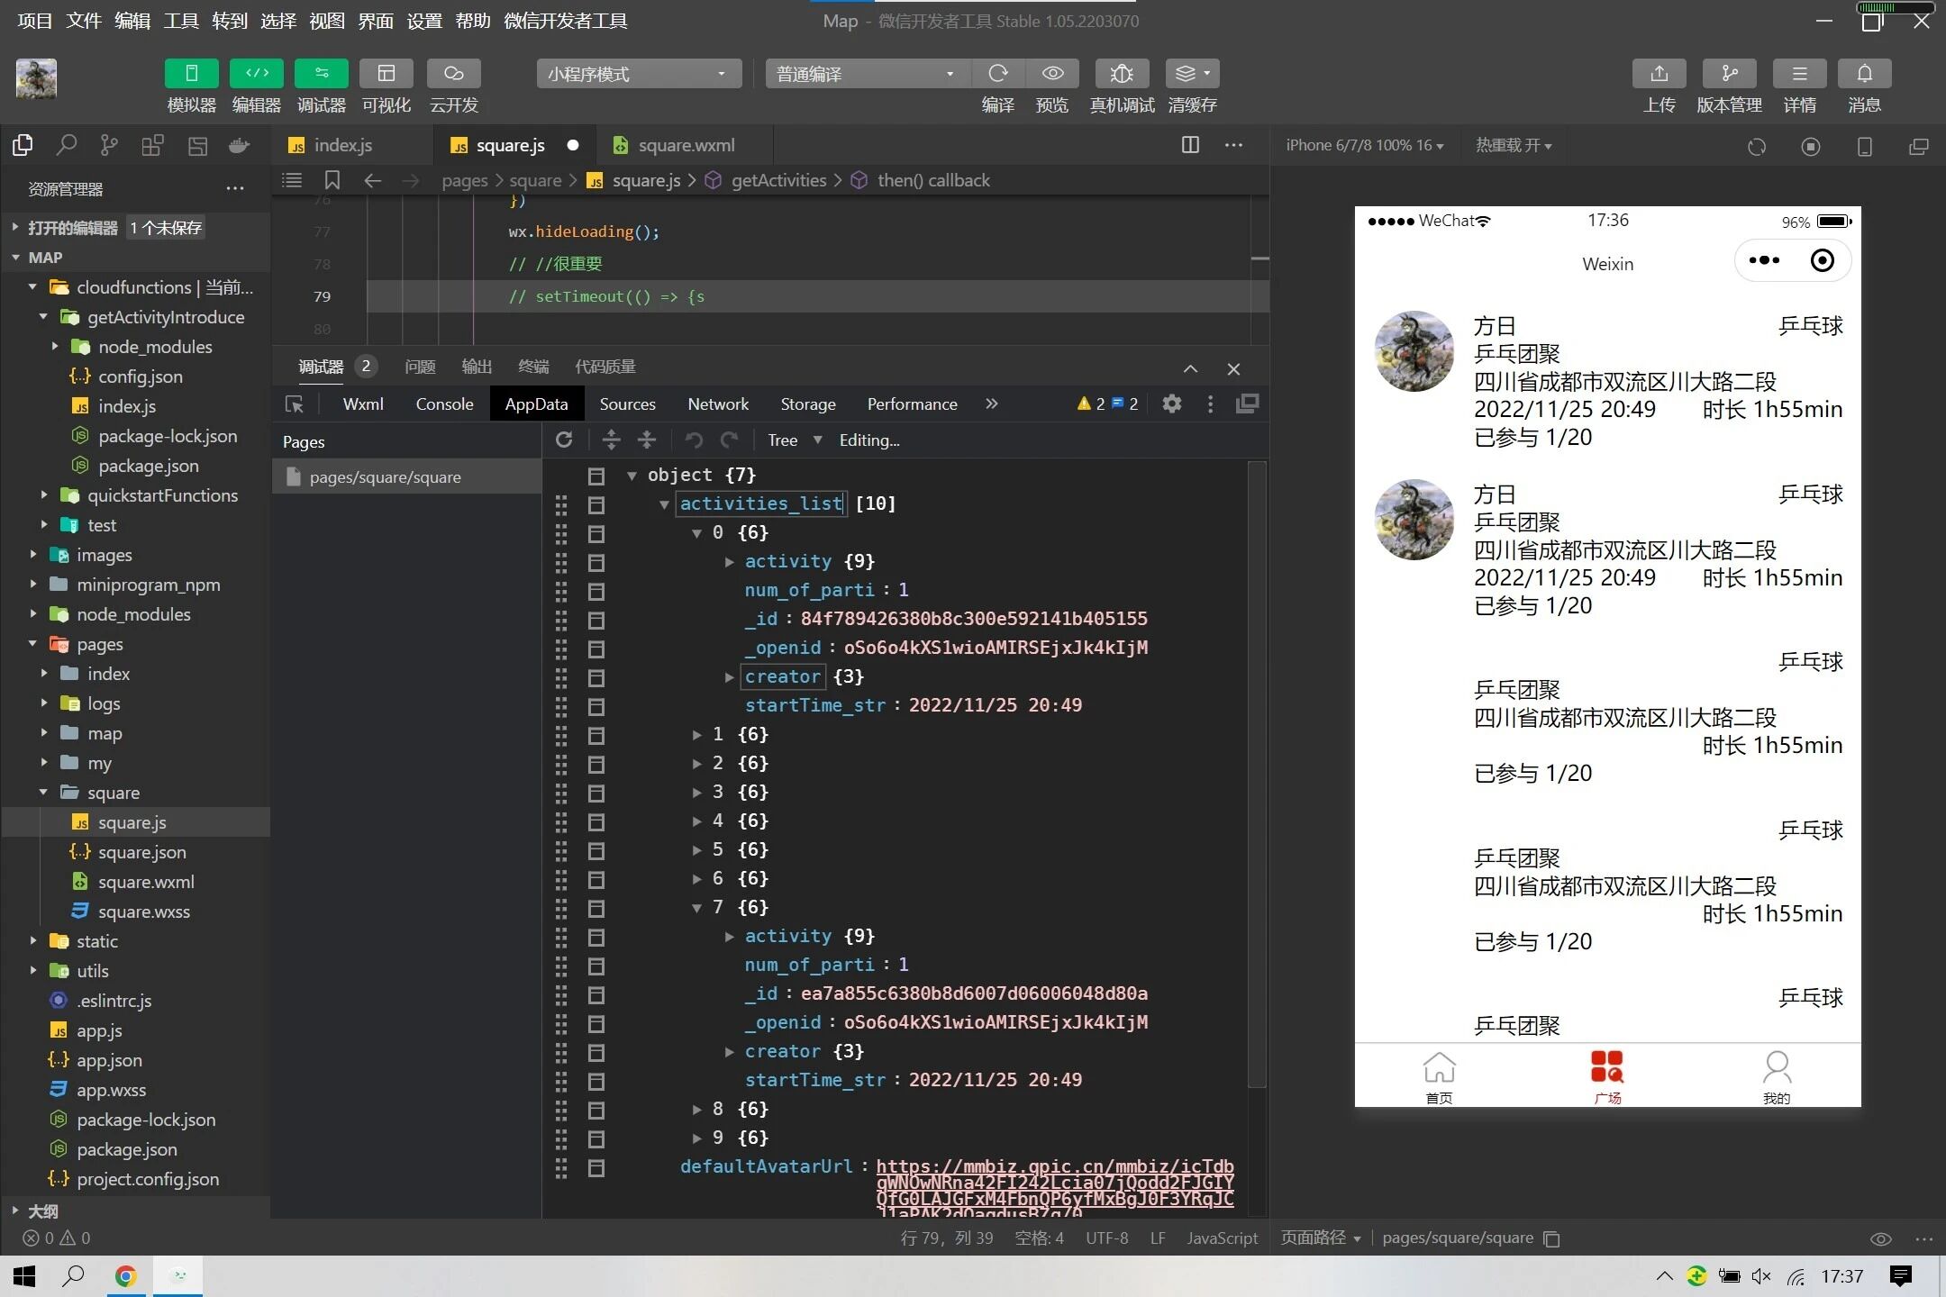This screenshot has width=1946, height=1297.
Task: Open the 工具 menu
Action: point(180,21)
